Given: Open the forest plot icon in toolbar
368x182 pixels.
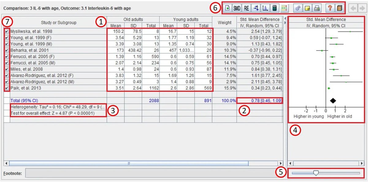Looking at the screenshot, I should pos(256,8).
